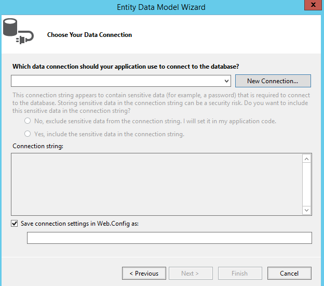This screenshot has height=286, width=324.
Task: Click the connection string scrollbar down arrow
Action: [x=307, y=210]
